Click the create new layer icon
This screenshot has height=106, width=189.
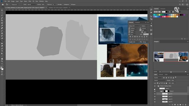[x=183, y=105]
